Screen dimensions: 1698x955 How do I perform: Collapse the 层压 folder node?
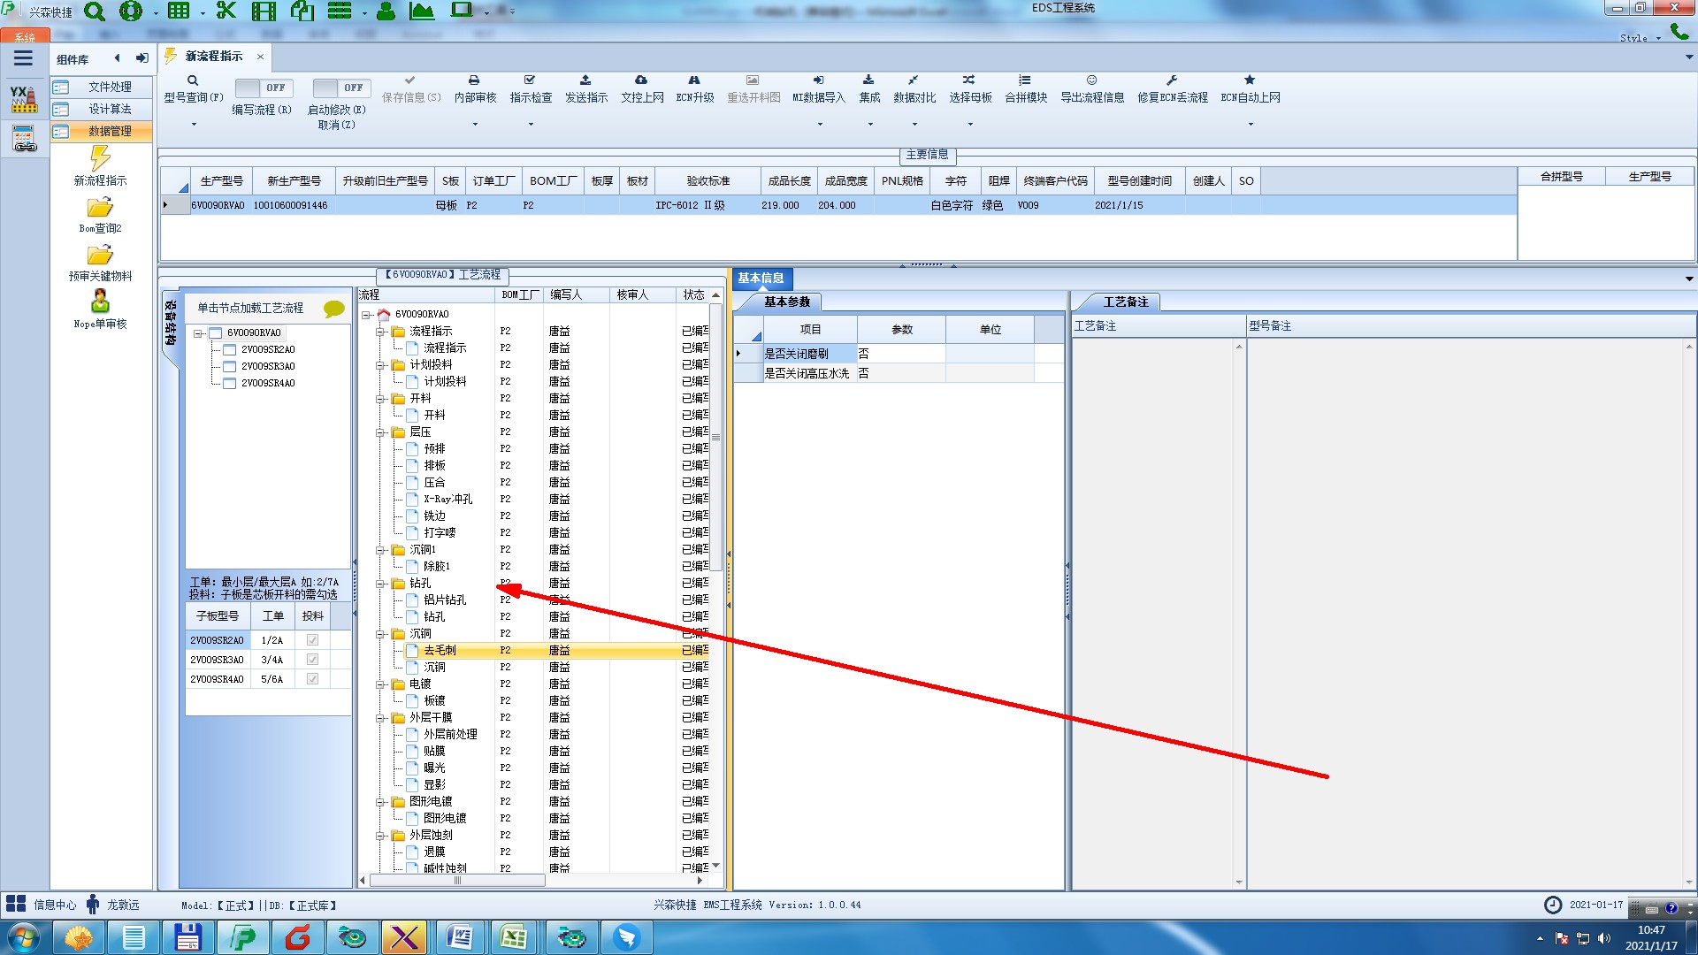tap(380, 432)
